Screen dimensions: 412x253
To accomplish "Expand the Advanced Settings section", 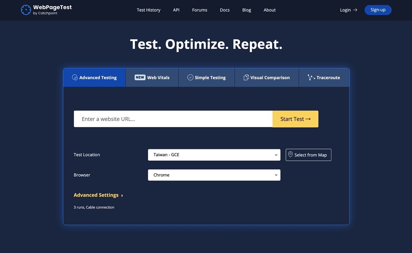I will (98, 195).
